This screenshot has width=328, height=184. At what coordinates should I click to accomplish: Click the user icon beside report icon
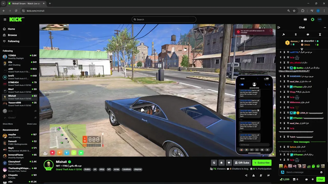[261, 175]
